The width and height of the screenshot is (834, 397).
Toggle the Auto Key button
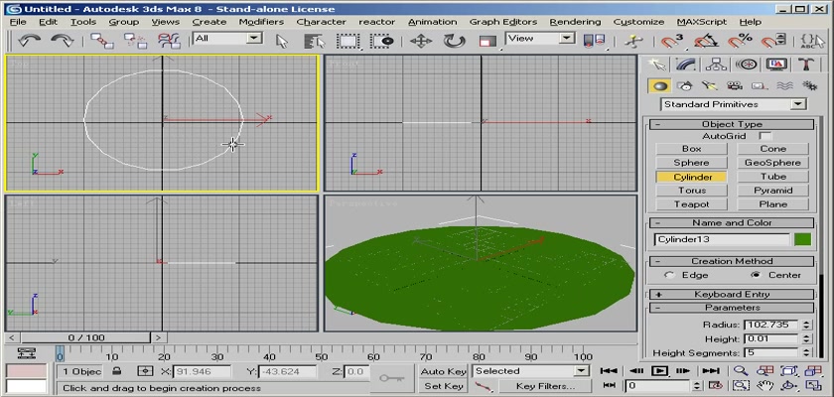pos(443,371)
